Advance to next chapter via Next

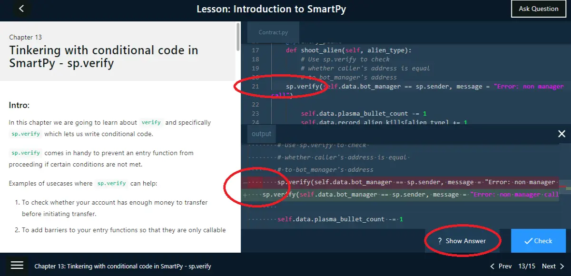coord(553,266)
